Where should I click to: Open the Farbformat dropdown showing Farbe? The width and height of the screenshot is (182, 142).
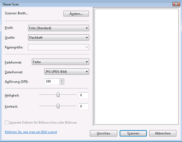(60, 62)
